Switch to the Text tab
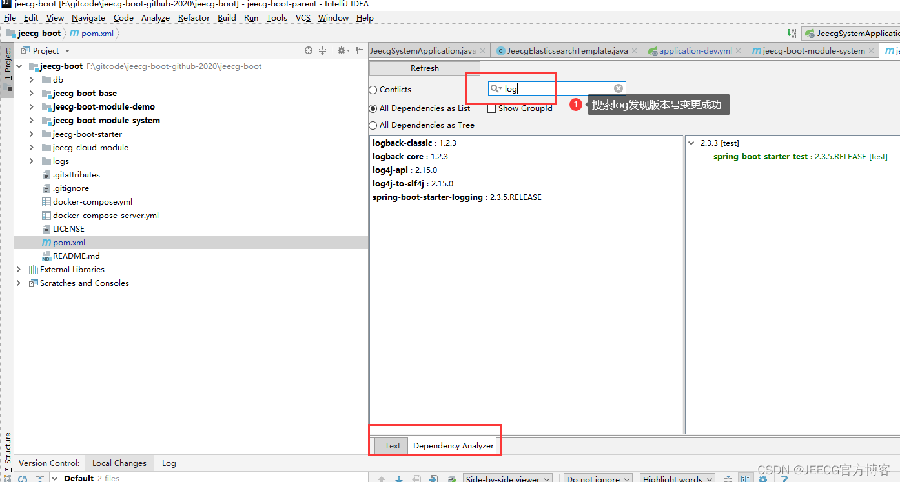 [x=393, y=446]
